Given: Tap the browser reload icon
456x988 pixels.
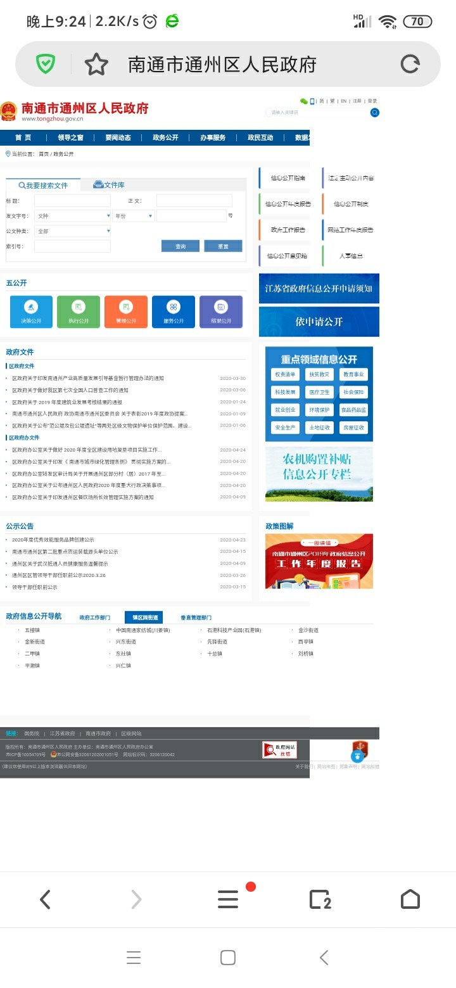Looking at the screenshot, I should [410, 64].
